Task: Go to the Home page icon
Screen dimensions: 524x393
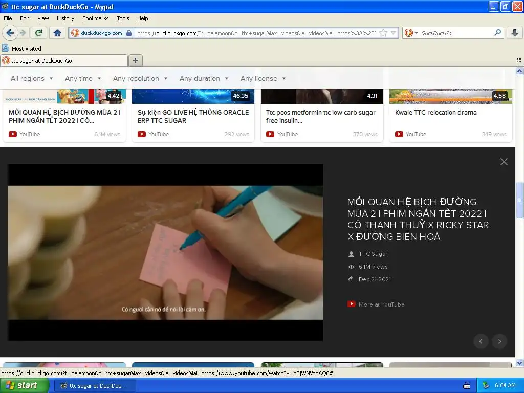Action: pos(57,33)
